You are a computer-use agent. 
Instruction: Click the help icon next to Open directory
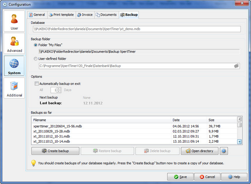(x=224, y=151)
